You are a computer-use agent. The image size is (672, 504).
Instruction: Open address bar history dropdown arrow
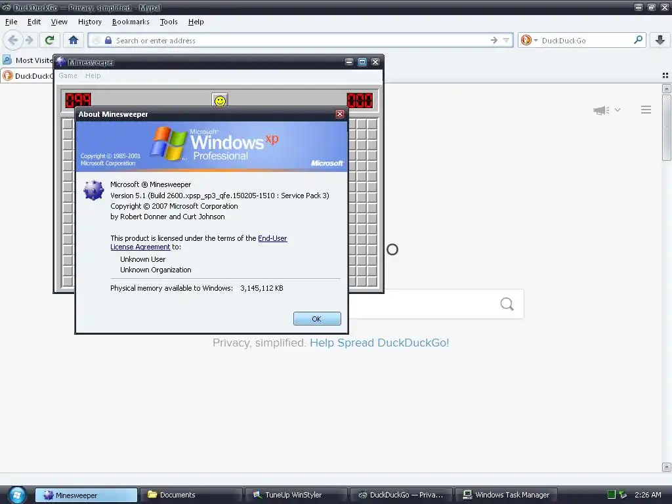coord(506,40)
